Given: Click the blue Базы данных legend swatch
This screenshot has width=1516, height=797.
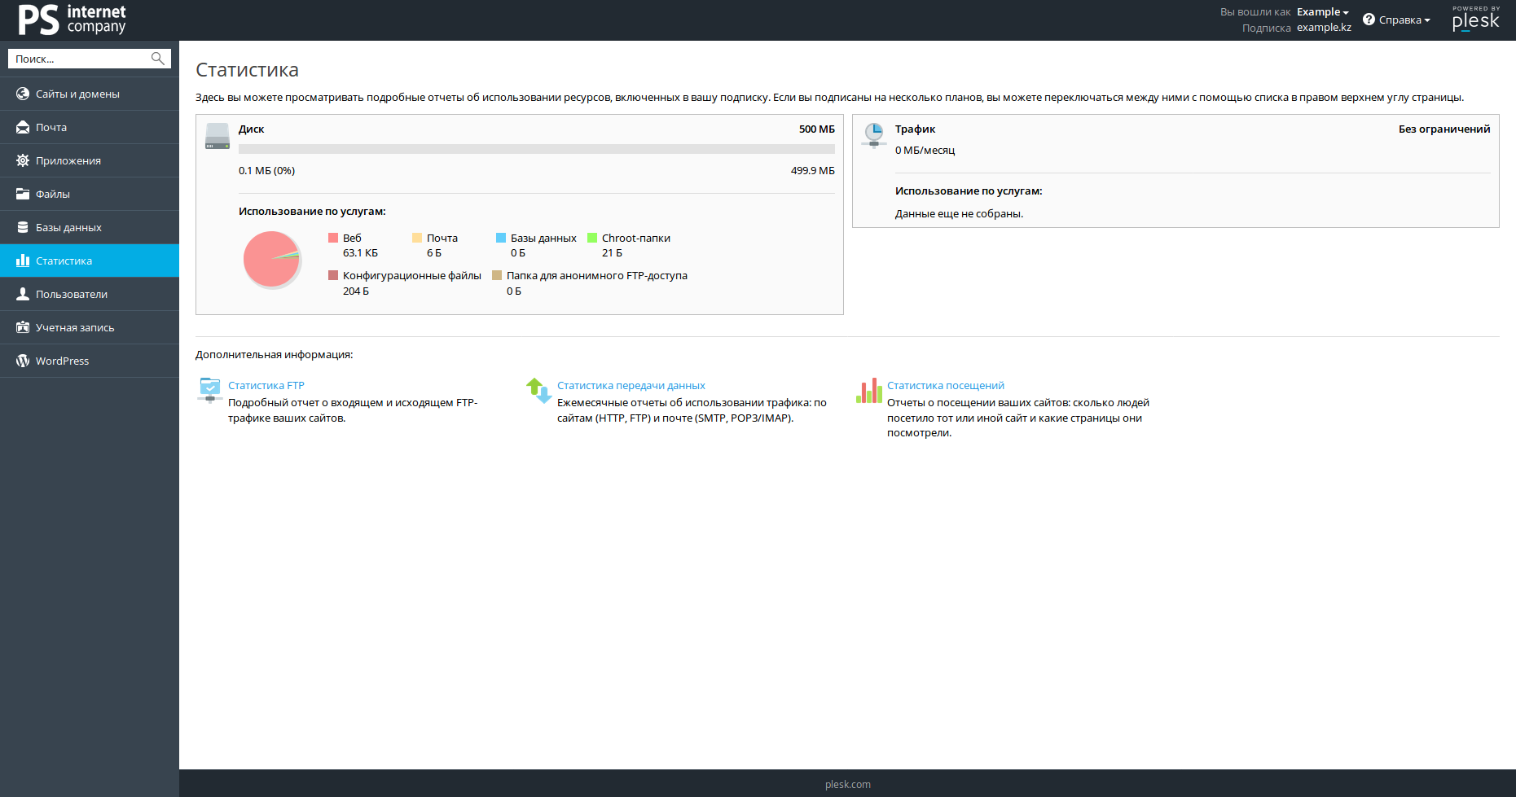Looking at the screenshot, I should 501,238.
